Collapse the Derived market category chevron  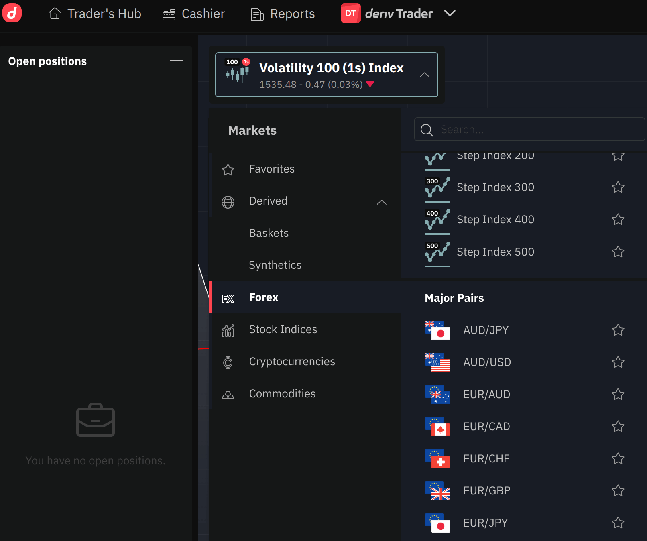tap(381, 202)
